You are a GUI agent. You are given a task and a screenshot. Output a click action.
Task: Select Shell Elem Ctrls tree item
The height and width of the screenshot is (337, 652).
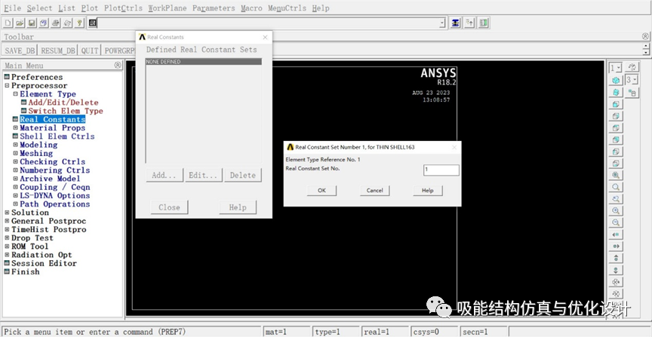click(57, 136)
